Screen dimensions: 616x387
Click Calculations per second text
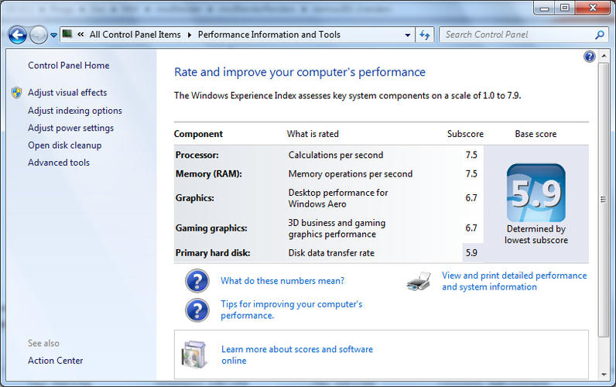pos(336,156)
